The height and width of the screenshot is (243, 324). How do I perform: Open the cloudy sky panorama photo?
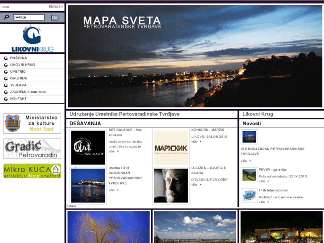[x=195, y=227]
